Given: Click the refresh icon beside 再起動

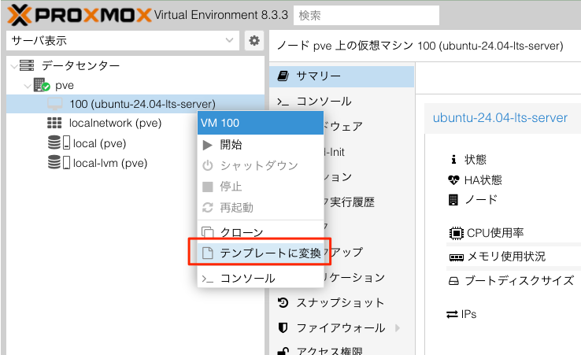Looking at the screenshot, I should click(208, 208).
